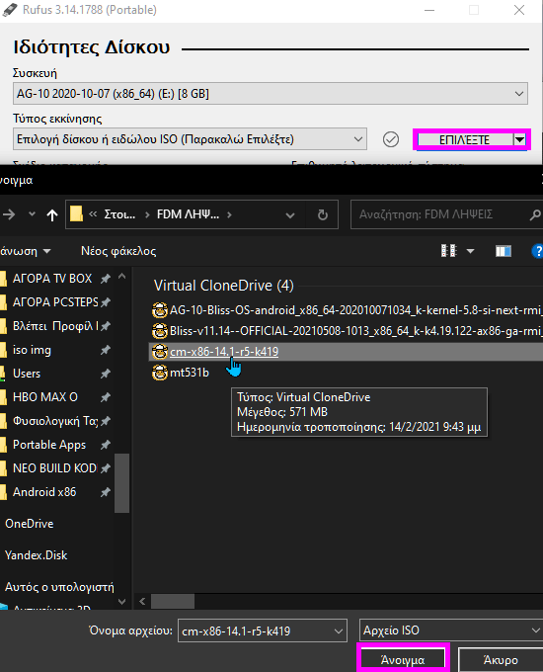The image size is (543, 672).
Task: Click the checkmark hash icon in Rufus
Action: click(x=391, y=139)
